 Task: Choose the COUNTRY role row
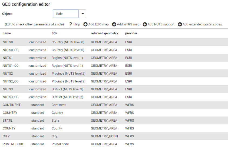click(10, 113)
